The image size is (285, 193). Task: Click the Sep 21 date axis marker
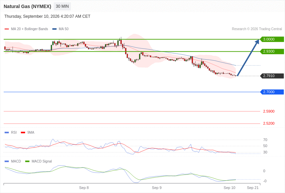(253, 188)
